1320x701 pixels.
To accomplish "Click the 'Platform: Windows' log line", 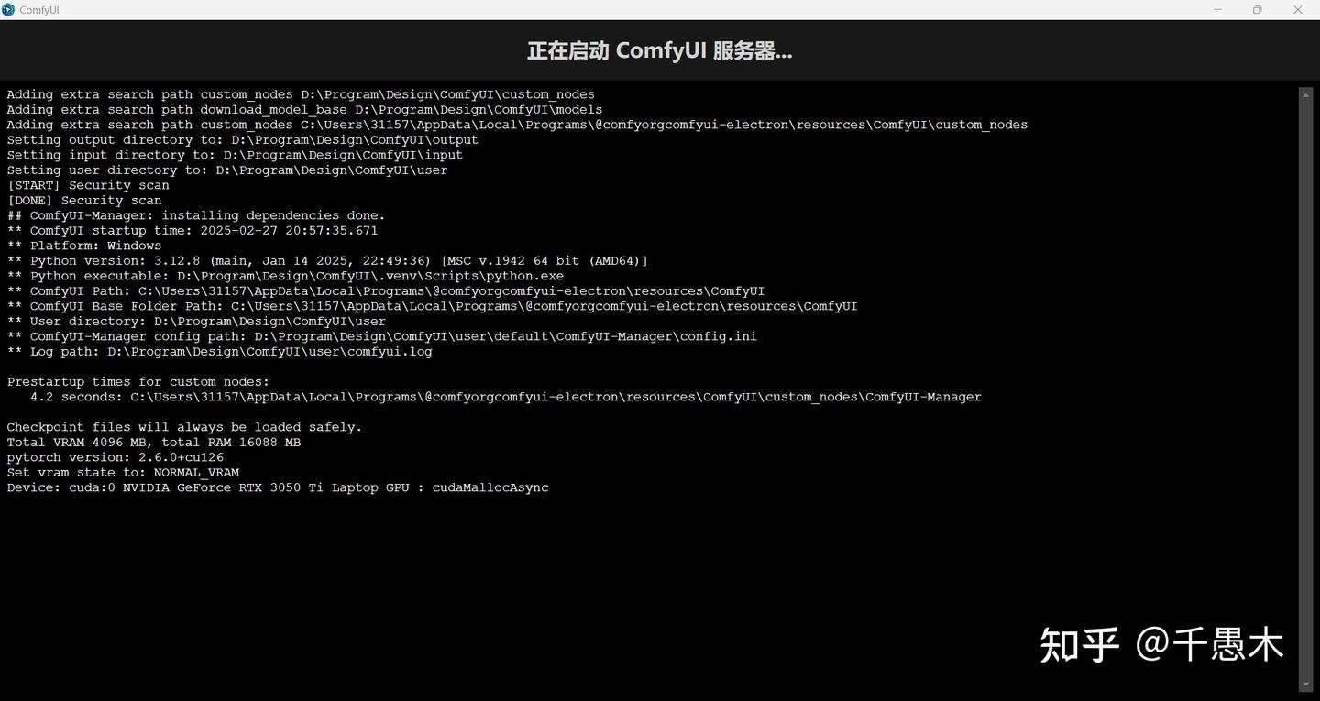I will point(84,246).
